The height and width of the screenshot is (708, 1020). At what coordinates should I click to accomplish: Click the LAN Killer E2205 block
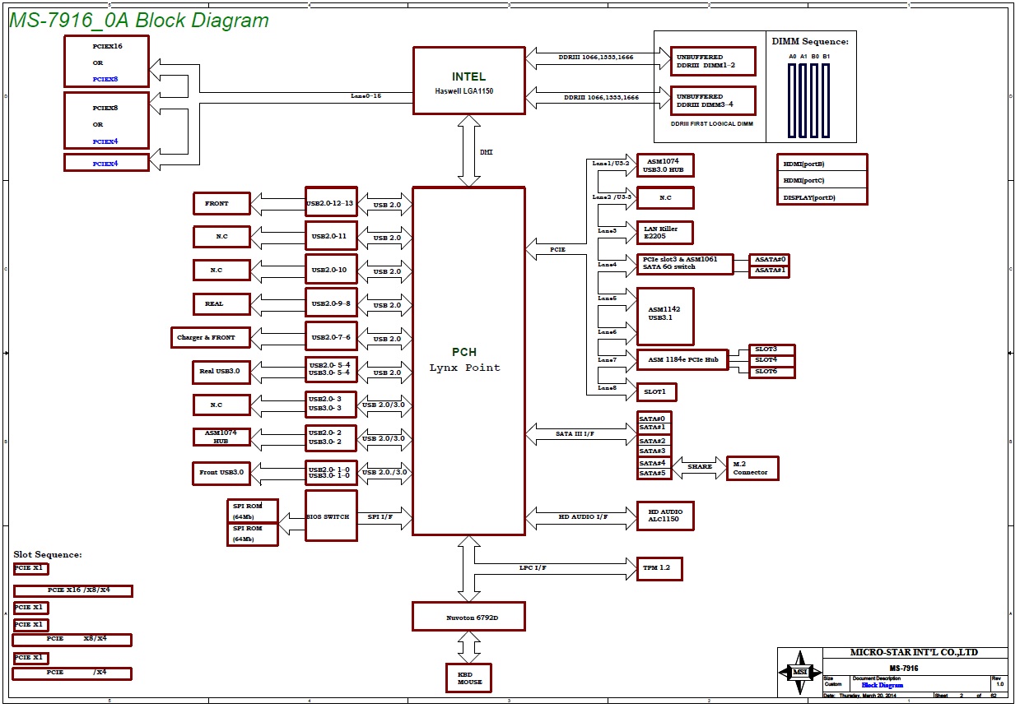click(664, 233)
